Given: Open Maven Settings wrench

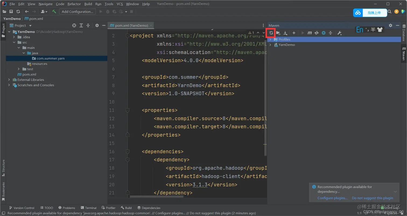Looking at the screenshot, I should click(339, 33).
